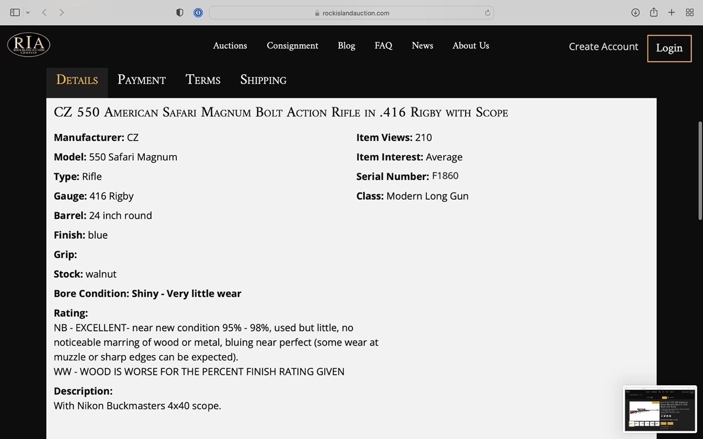Open a new tab with the plus icon
The image size is (703, 439).
(x=671, y=13)
